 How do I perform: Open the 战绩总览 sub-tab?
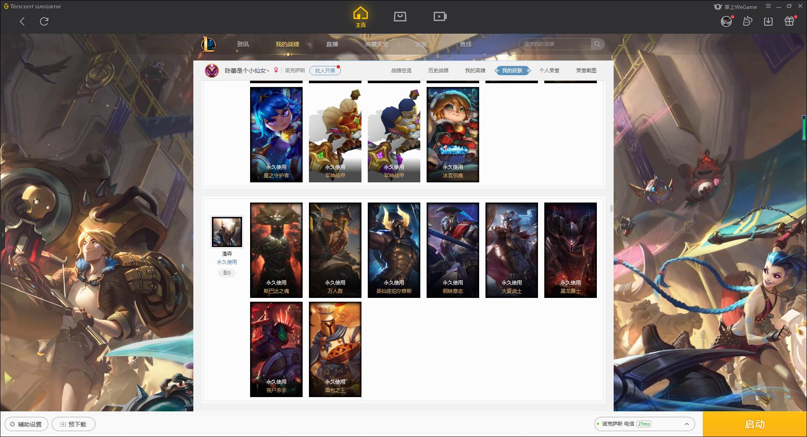point(401,71)
